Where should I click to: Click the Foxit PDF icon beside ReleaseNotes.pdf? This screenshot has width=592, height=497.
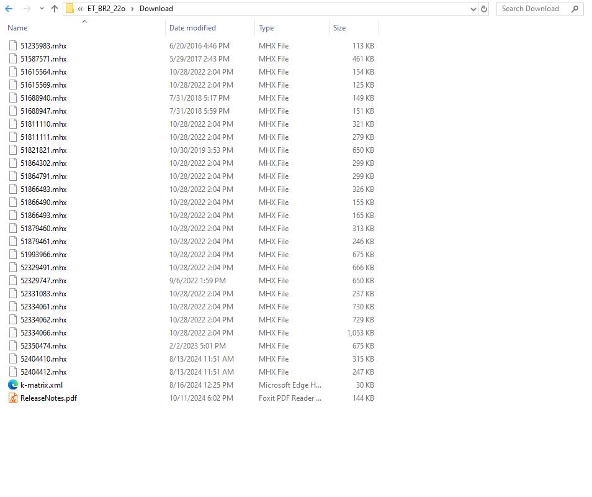point(12,398)
